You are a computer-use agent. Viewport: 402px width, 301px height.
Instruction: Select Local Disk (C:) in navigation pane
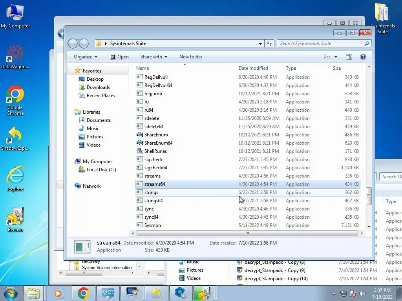(101, 169)
